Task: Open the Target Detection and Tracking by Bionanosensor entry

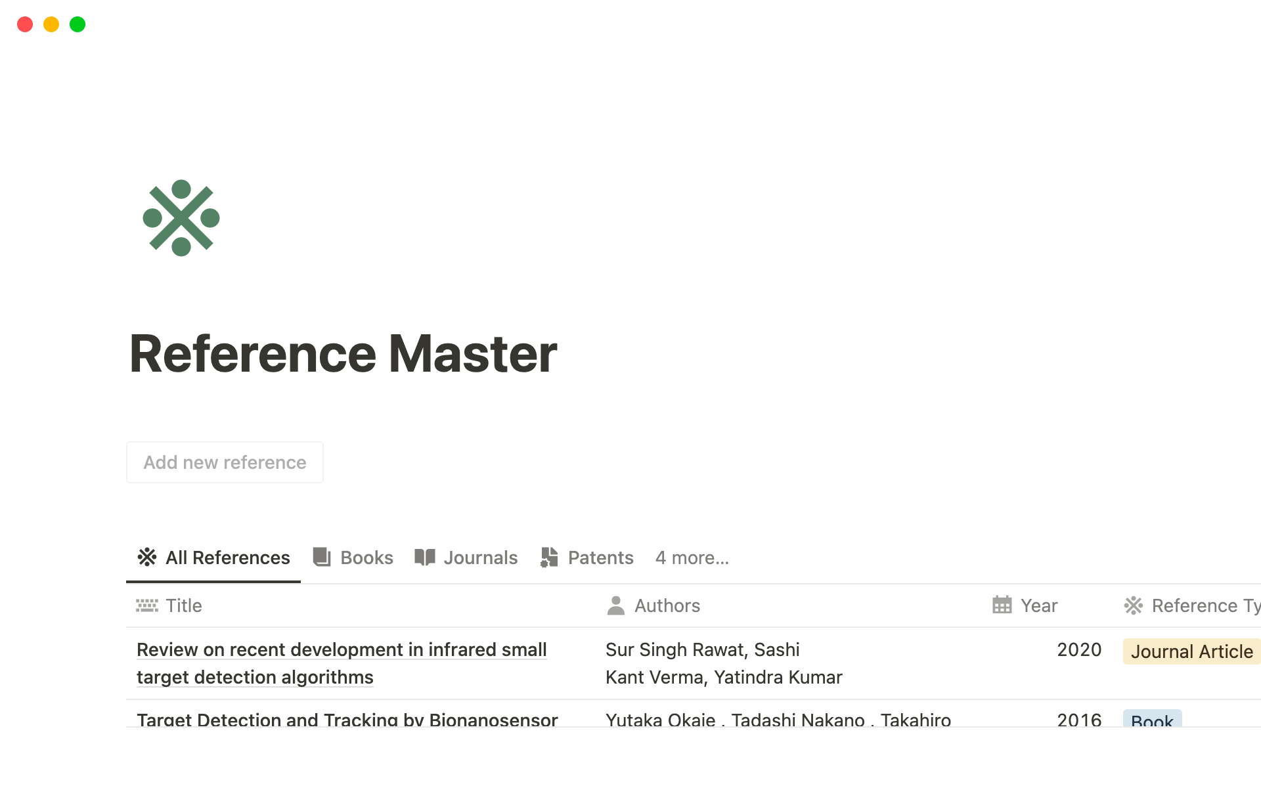Action: (347, 720)
